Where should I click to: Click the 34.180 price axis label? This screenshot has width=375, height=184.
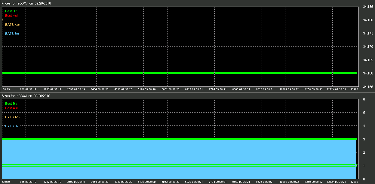pyautogui.click(x=368, y=20)
